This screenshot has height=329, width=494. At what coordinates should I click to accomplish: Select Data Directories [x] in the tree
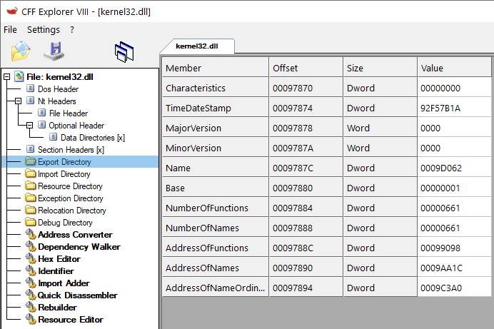93,138
